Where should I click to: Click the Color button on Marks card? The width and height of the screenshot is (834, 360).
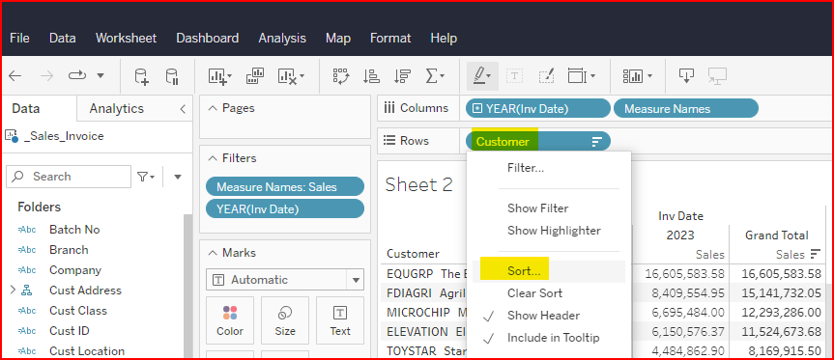click(x=230, y=320)
